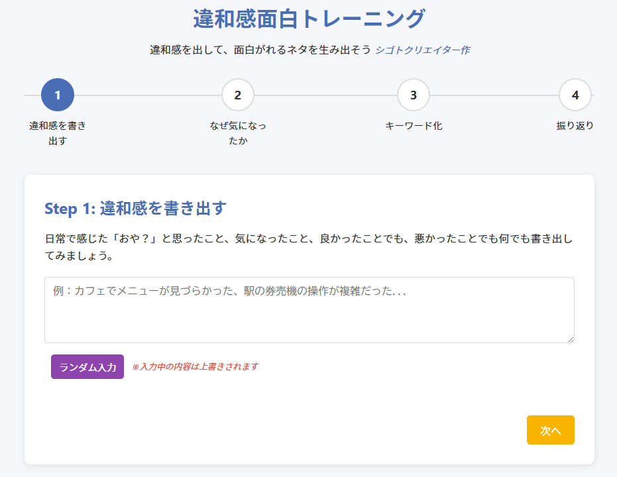The height and width of the screenshot is (477, 617).
Task: Grab the textarea resize handle corner
Action: [570, 339]
